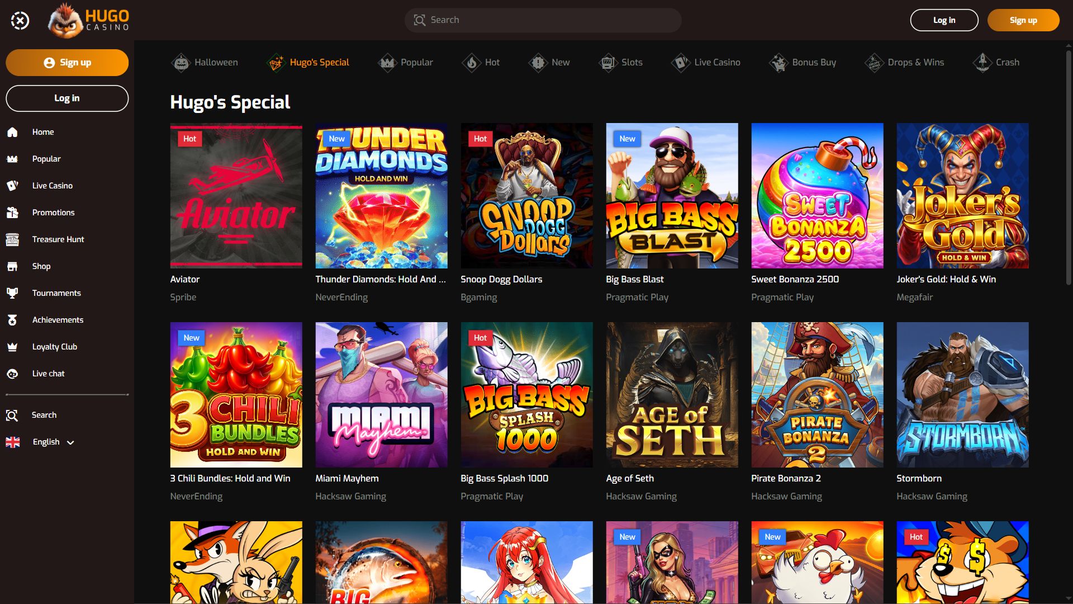Viewport: 1073px width, 604px height.
Task: Open the Joker's Gold thumbnail
Action: [x=962, y=196]
